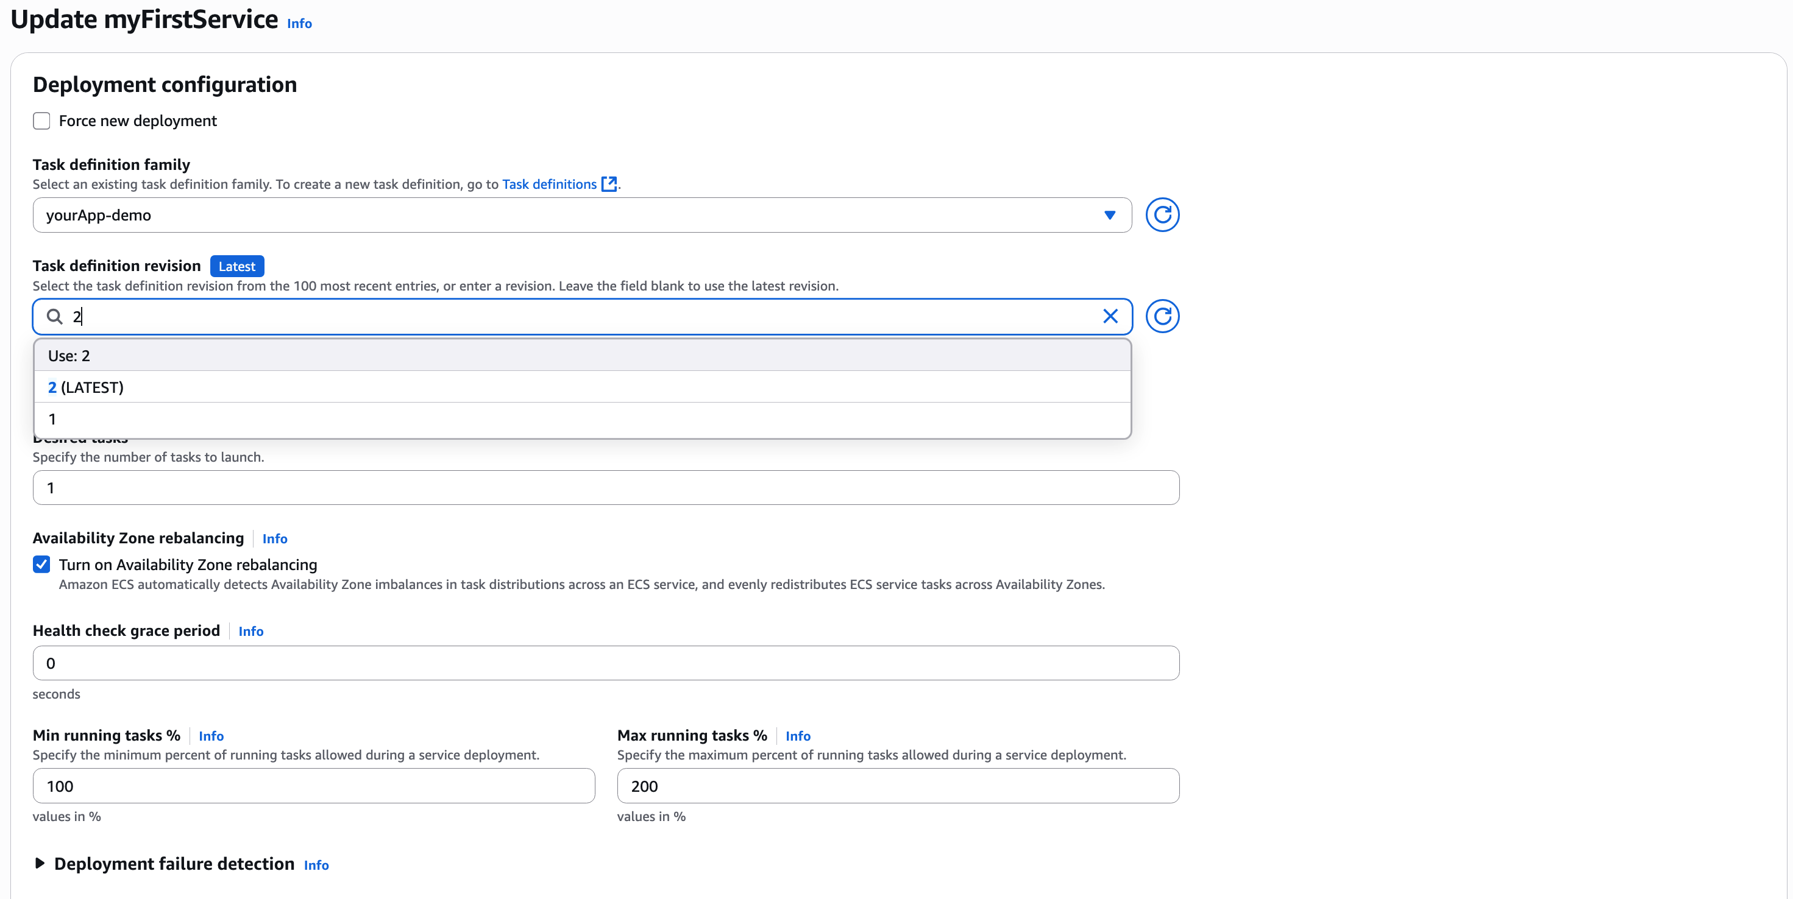1793x899 pixels.
Task: Select revision 2 (LATEST) from list
Action: click(x=582, y=387)
